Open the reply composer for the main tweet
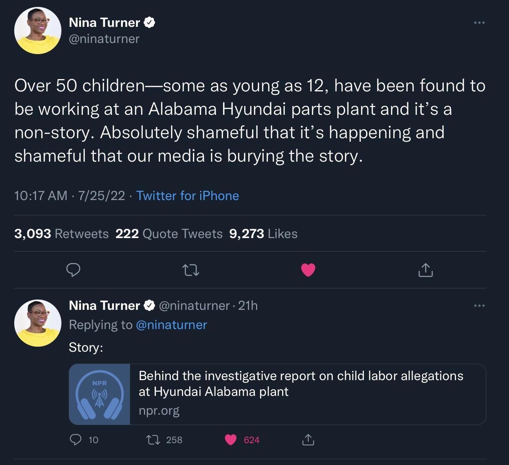 point(74,270)
